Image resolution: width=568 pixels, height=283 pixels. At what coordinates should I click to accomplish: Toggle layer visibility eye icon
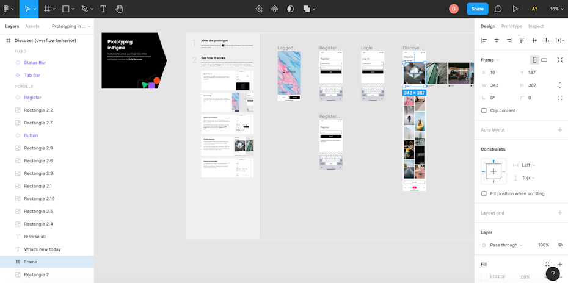[x=559, y=245]
